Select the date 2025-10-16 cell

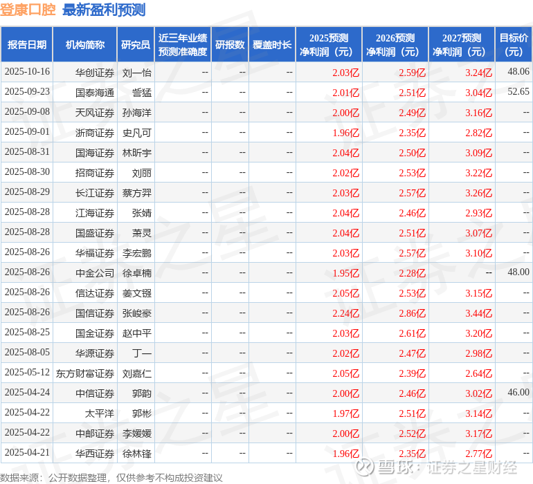(27, 72)
